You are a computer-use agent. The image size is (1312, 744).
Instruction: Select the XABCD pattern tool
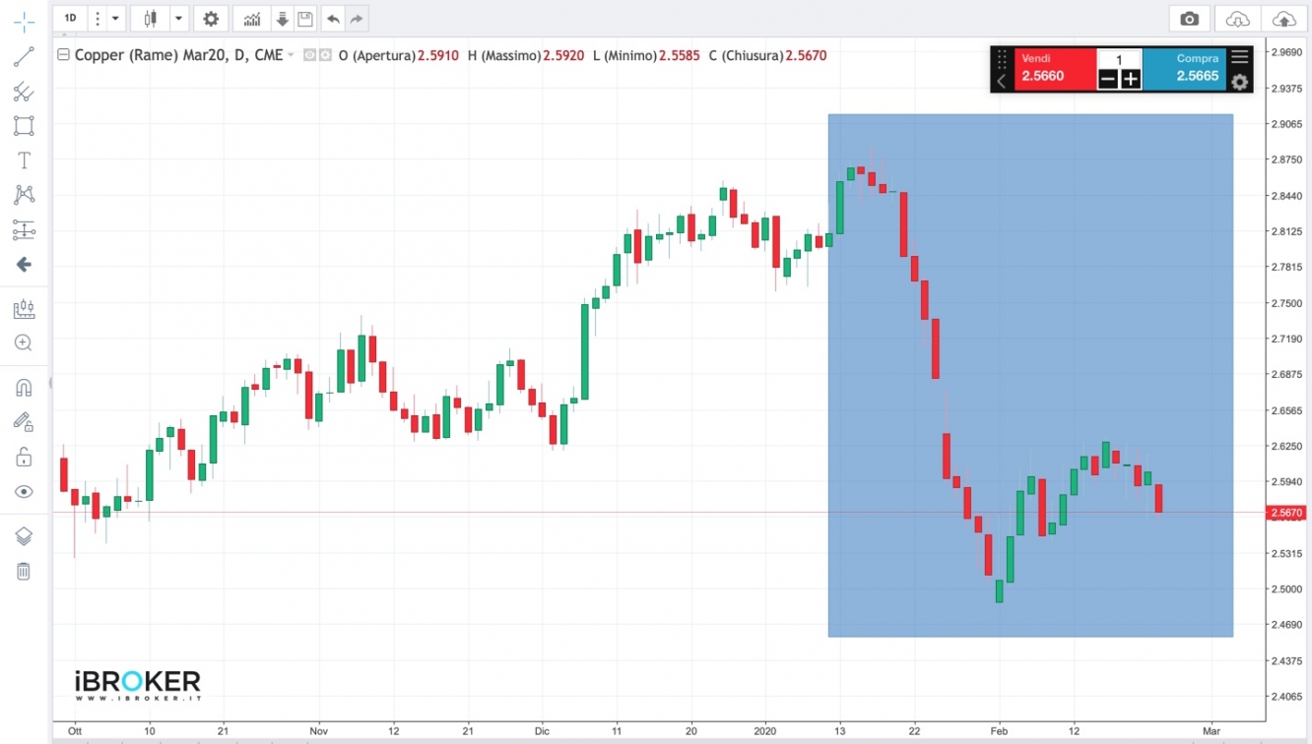click(24, 195)
